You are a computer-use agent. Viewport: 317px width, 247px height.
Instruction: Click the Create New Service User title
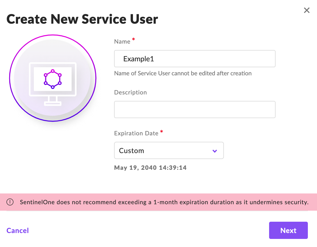click(82, 19)
